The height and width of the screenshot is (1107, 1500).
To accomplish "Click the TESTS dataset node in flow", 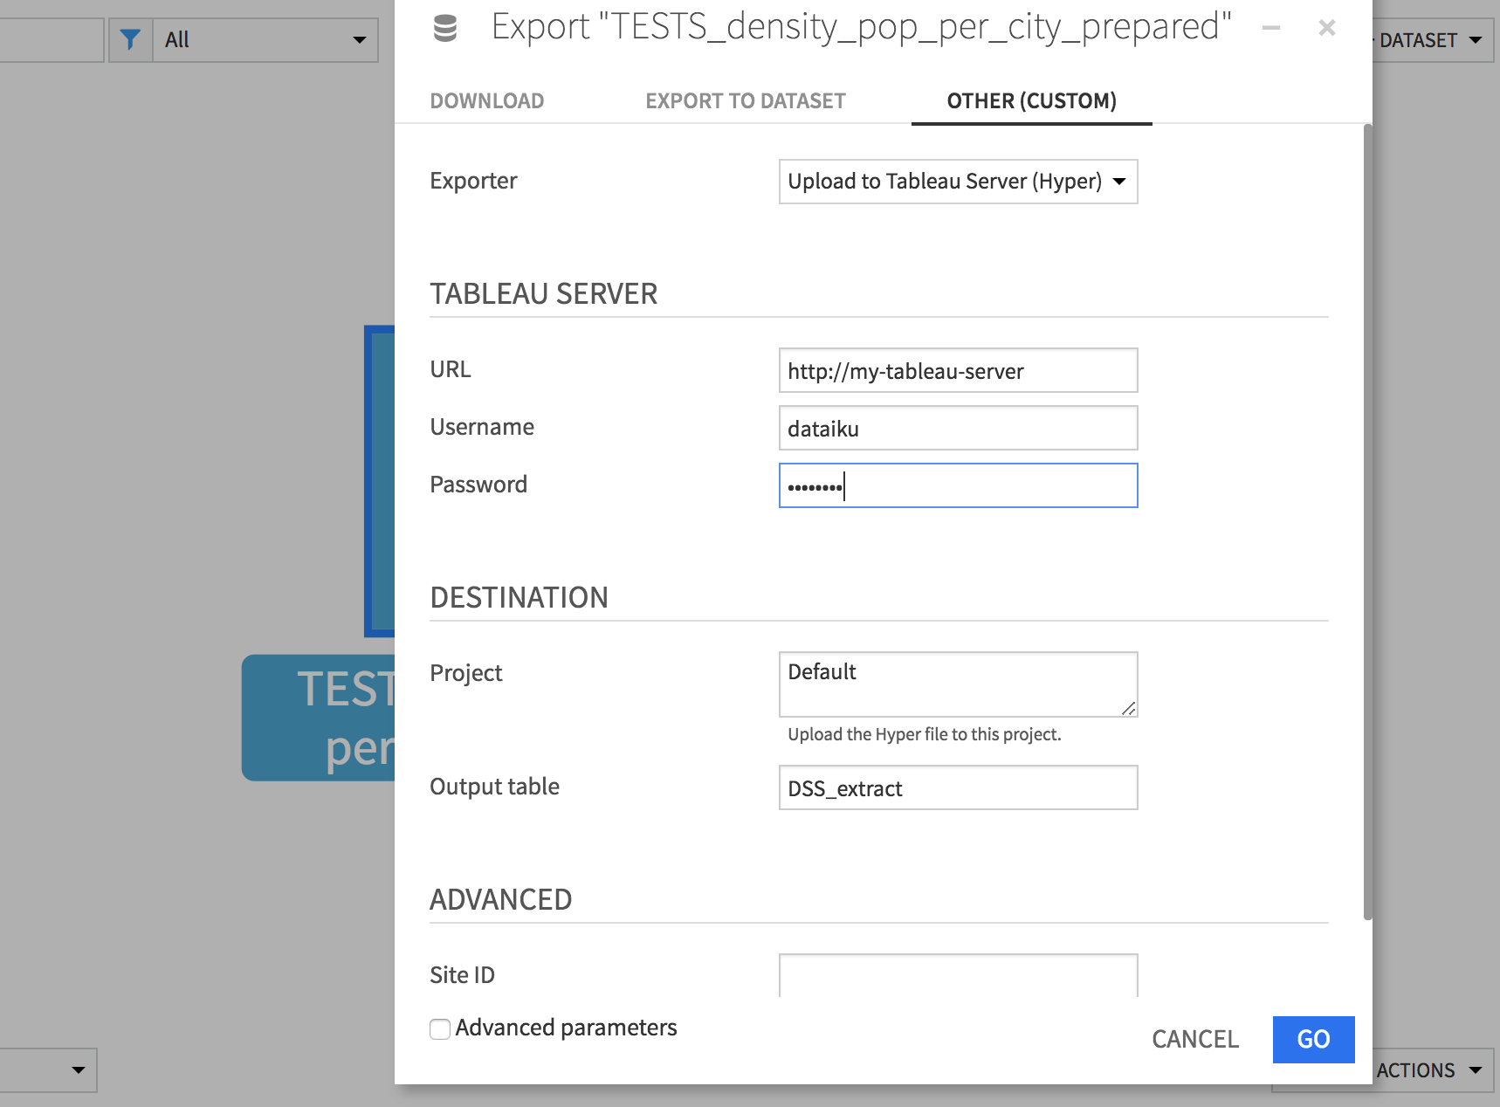I will tap(319, 718).
